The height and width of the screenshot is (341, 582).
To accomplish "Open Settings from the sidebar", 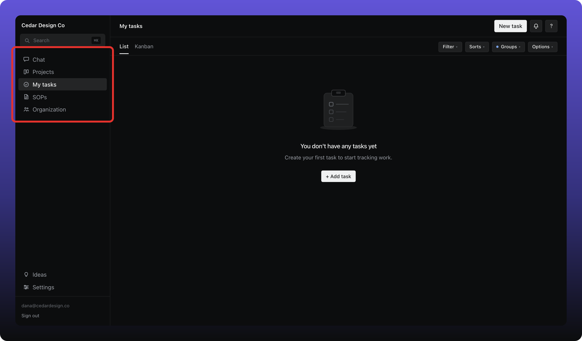I will [x=63, y=287].
